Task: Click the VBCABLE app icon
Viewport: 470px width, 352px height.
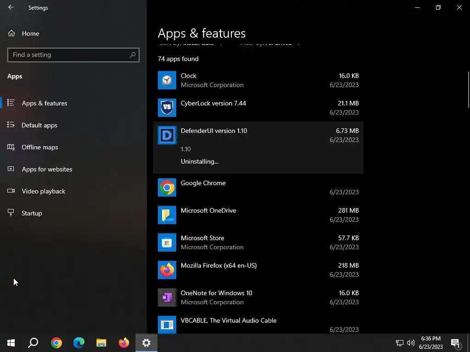Action: point(167,325)
